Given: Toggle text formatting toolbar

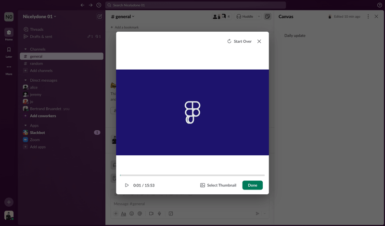Looking at the screenshot, I should tap(124, 213).
